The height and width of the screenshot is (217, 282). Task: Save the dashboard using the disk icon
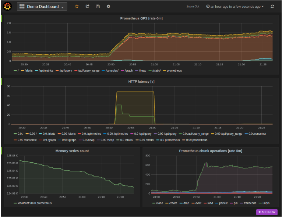98,7
